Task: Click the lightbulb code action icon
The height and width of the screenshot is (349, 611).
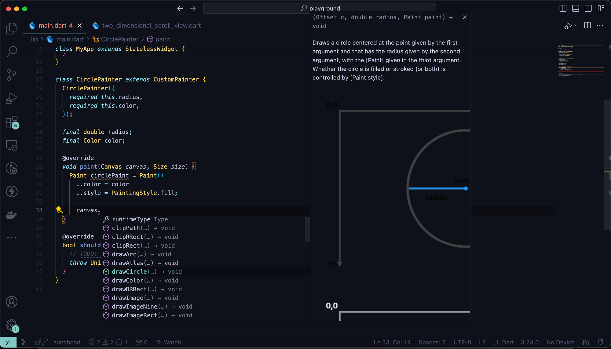Action: point(59,210)
